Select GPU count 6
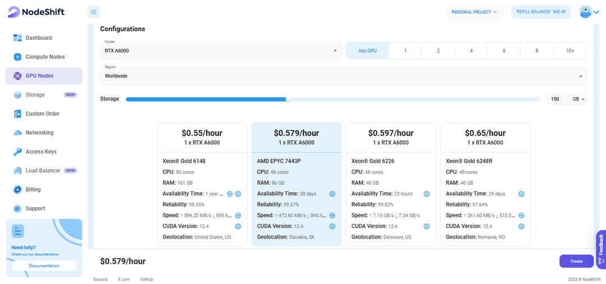Image resolution: width=606 pixels, height=284 pixels. click(x=504, y=51)
